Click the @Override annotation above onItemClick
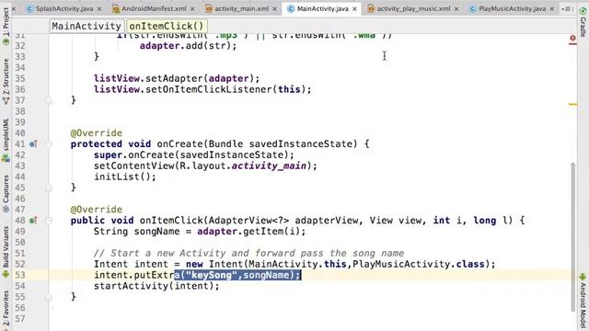 (x=96, y=210)
